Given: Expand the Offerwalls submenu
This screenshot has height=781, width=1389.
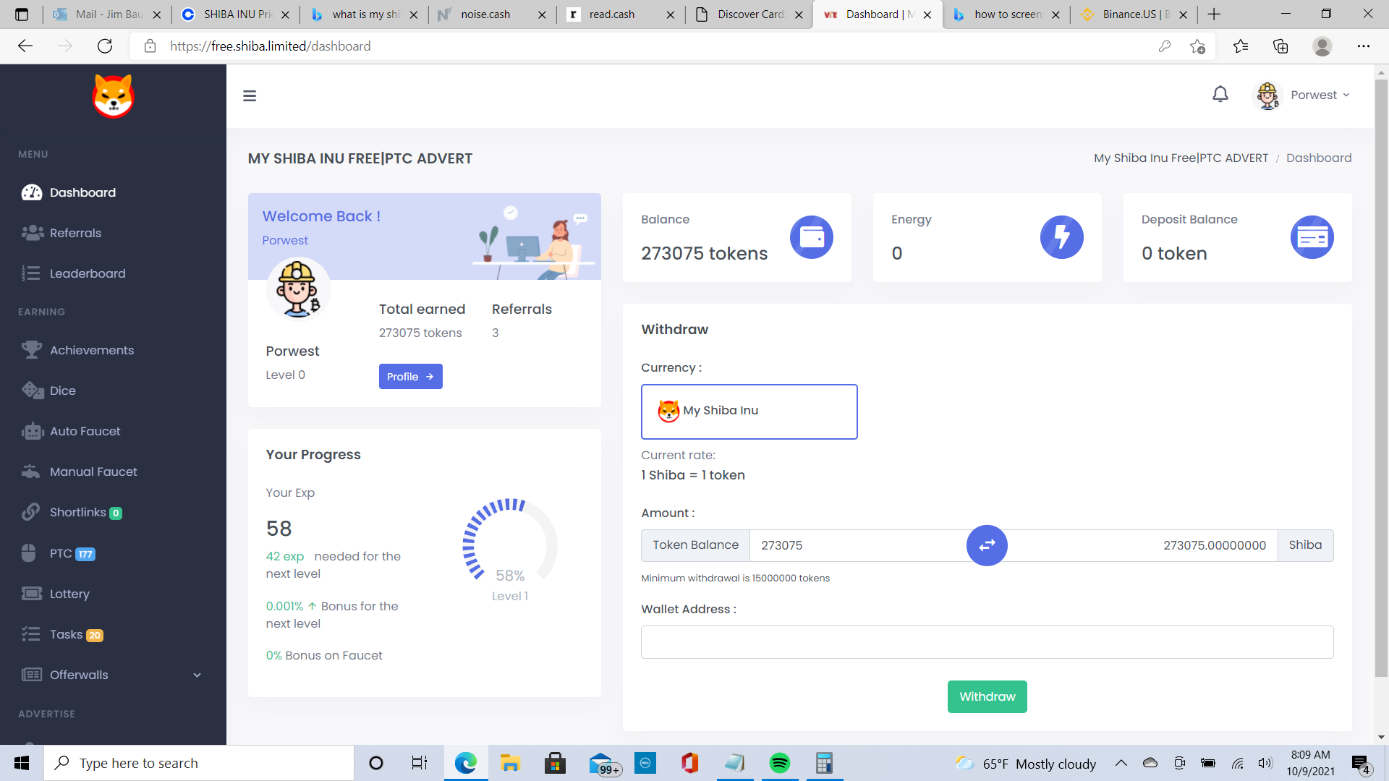Looking at the screenshot, I should 112,675.
